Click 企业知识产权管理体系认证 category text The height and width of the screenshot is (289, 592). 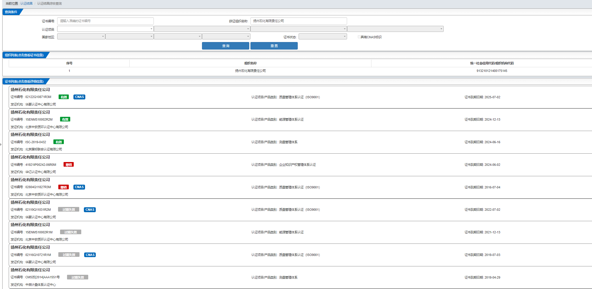(x=297, y=165)
